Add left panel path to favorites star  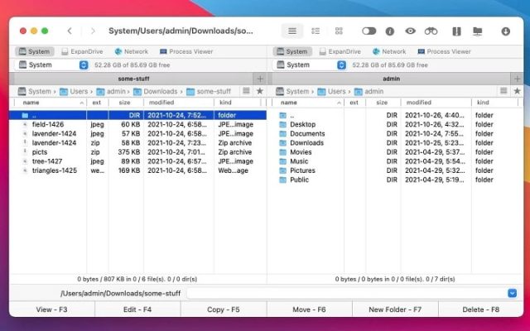(260, 91)
